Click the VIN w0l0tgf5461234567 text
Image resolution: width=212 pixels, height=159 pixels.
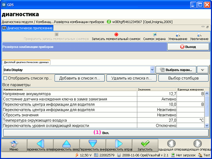tap(127, 22)
